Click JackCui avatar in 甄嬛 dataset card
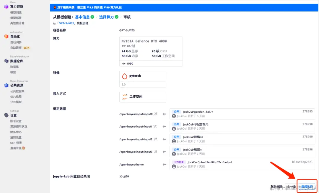The height and width of the screenshot is (193, 319). pyautogui.click(x=174, y=154)
